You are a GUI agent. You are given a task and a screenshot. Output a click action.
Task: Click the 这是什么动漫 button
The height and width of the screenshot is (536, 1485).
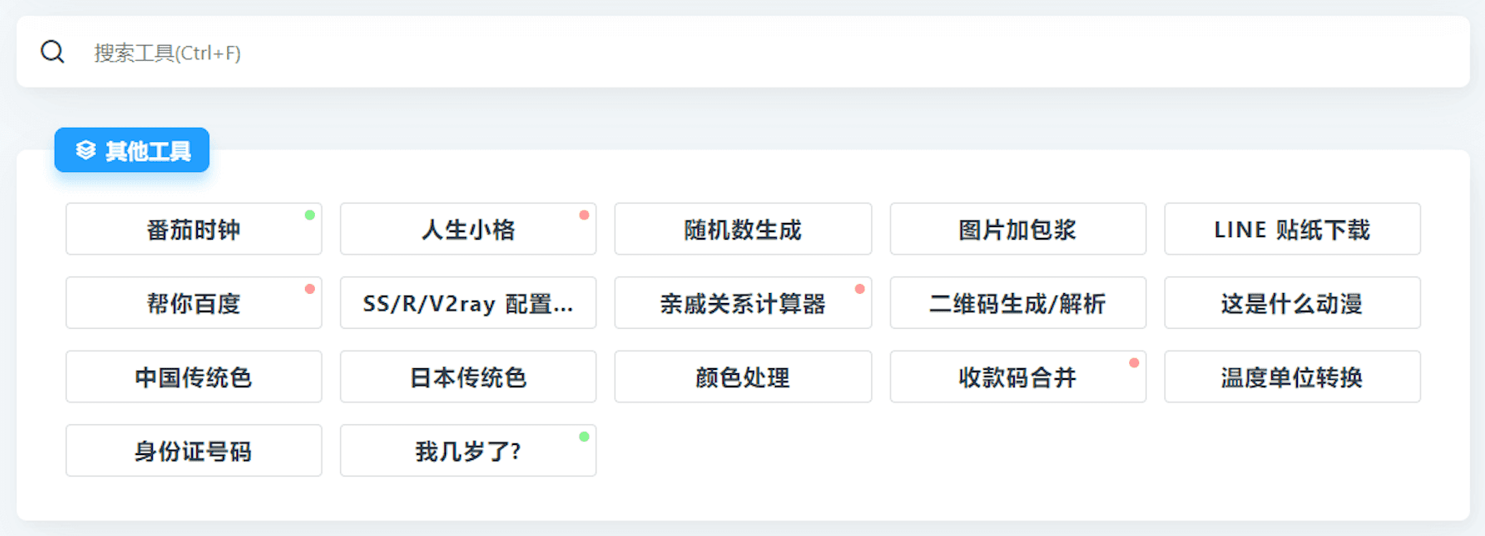pyautogui.click(x=1292, y=303)
